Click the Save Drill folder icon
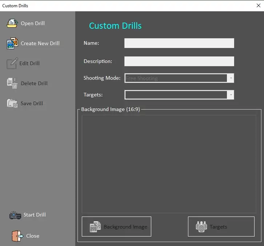This screenshot has height=246, width=264. pos(12,103)
